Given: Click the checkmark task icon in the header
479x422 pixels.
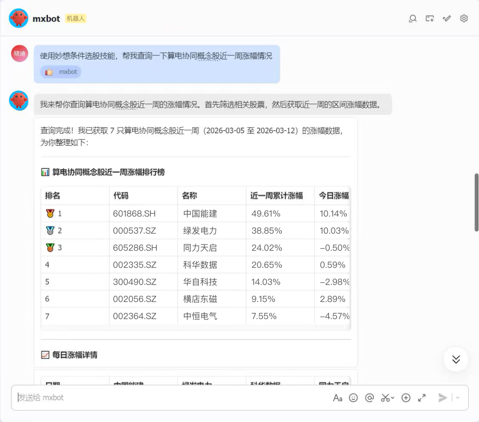Looking at the screenshot, I should (x=447, y=19).
